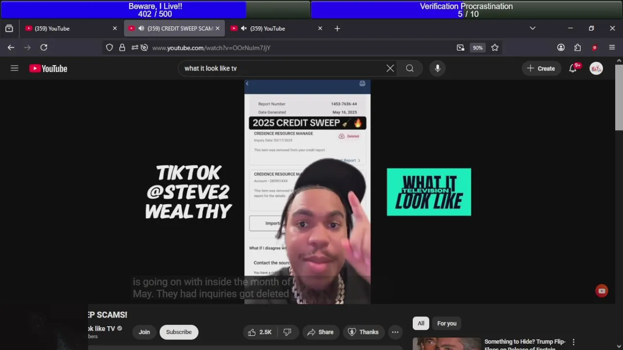Expand the list all tabs dropdown
The height and width of the screenshot is (350, 623).
pos(532,28)
